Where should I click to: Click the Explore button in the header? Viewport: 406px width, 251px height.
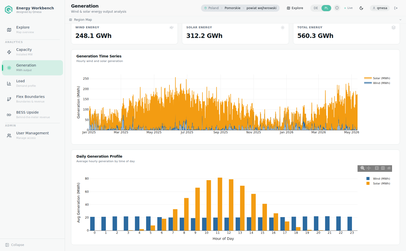point(295,8)
